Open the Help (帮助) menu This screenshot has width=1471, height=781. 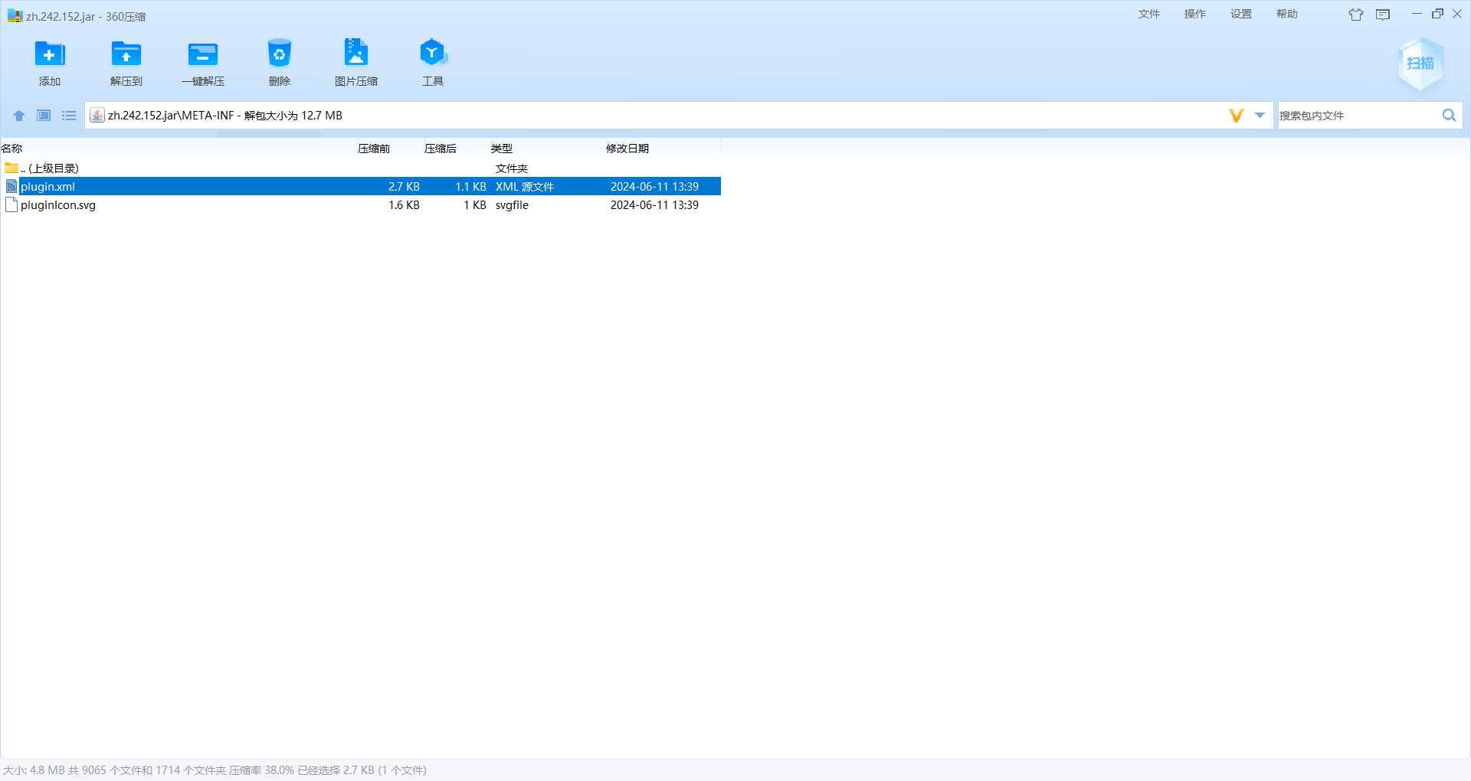(1286, 14)
